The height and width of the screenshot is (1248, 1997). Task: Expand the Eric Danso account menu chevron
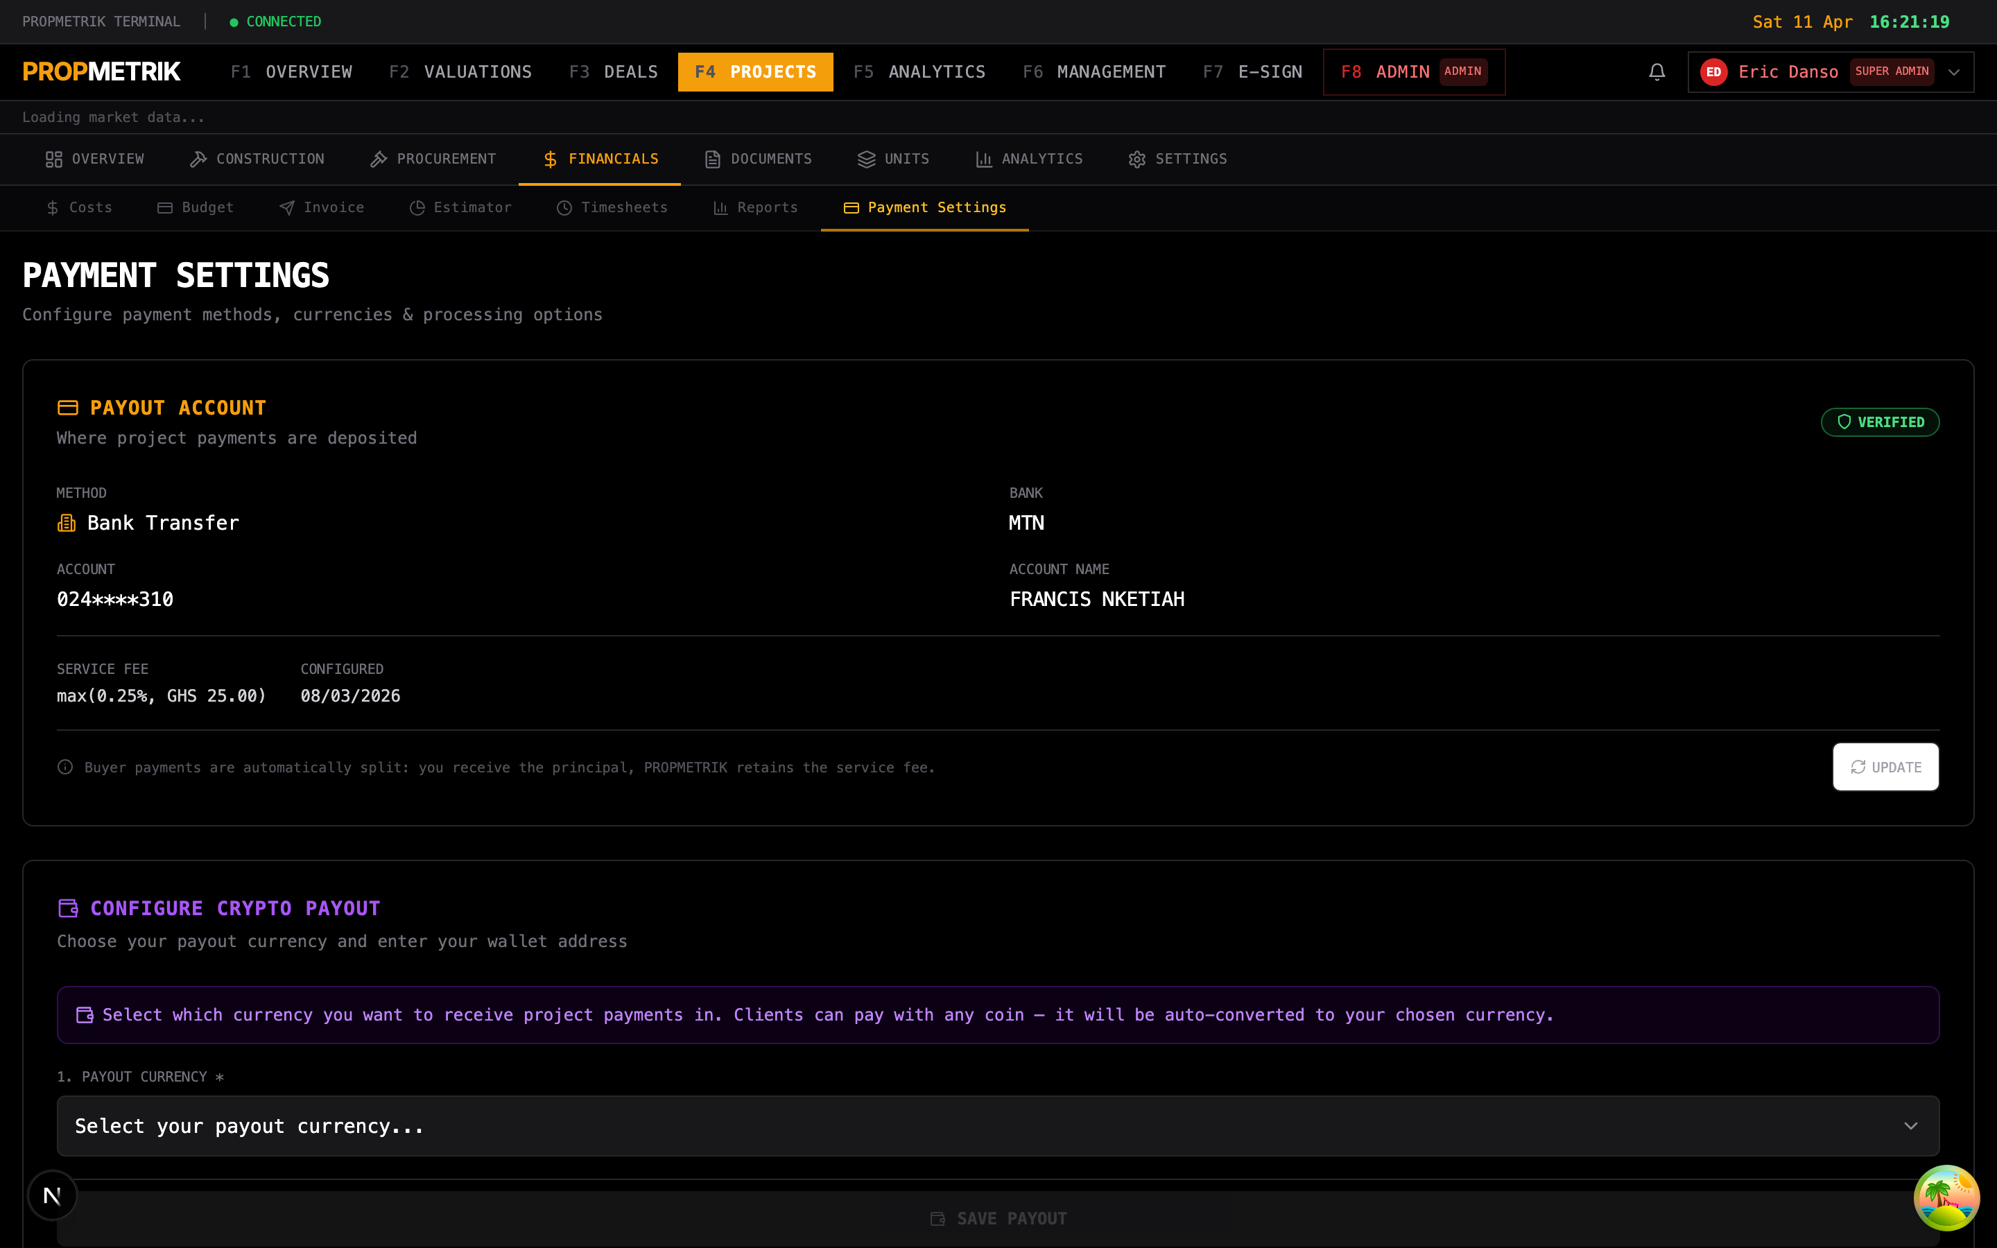tap(1953, 72)
